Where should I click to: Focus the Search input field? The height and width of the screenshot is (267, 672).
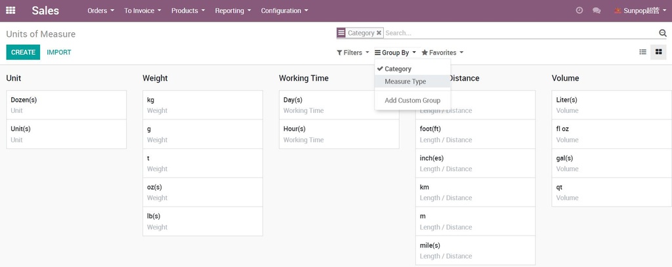coord(520,33)
